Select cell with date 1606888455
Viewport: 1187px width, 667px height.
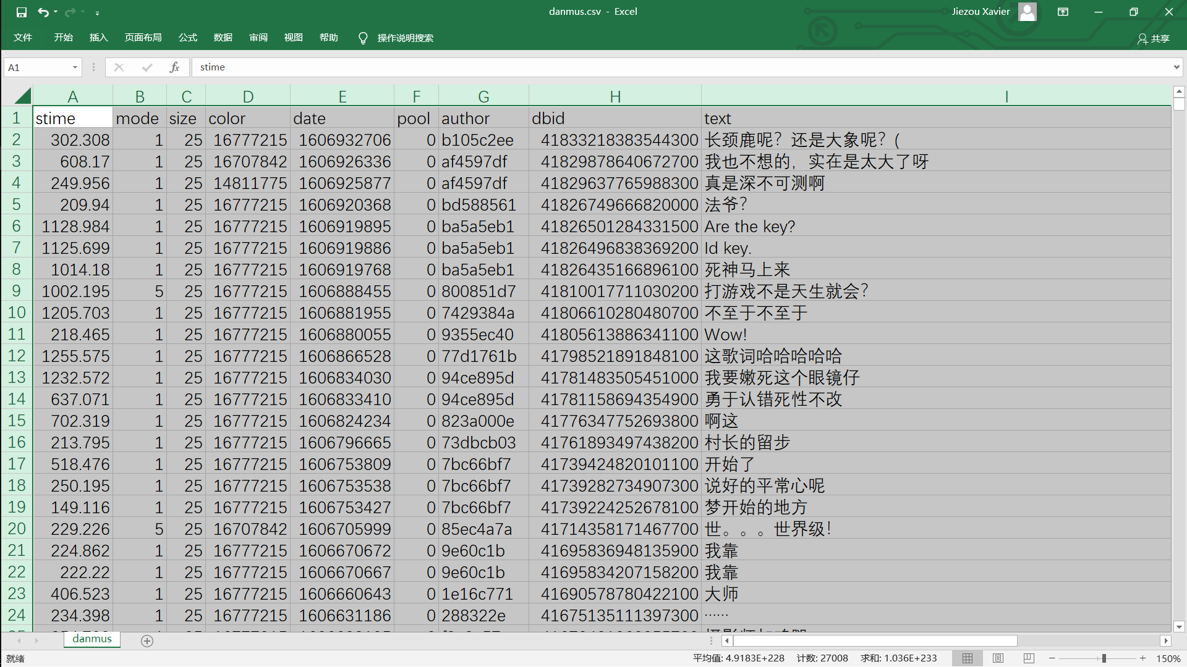[342, 291]
